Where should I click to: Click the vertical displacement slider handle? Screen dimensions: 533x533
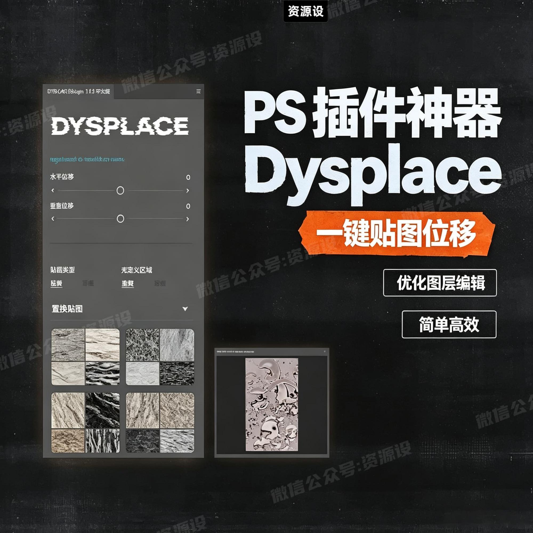[x=120, y=219]
